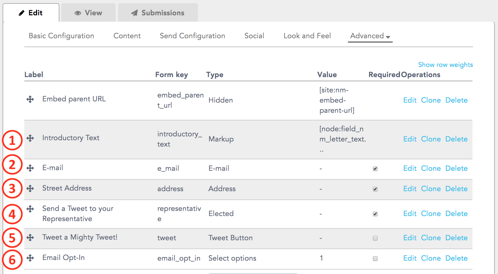This screenshot has height=274, width=498.
Task: Click the drag handle for Street Address
Action: [30, 189]
